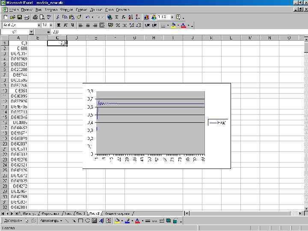Open the Office Assistant help icon
Image resolution: width=308 pixels, height=231 pixels.
(x=178, y=17)
